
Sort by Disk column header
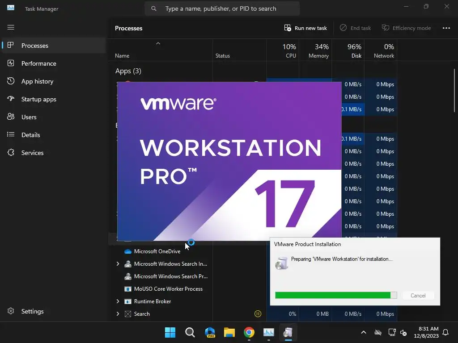(348, 51)
